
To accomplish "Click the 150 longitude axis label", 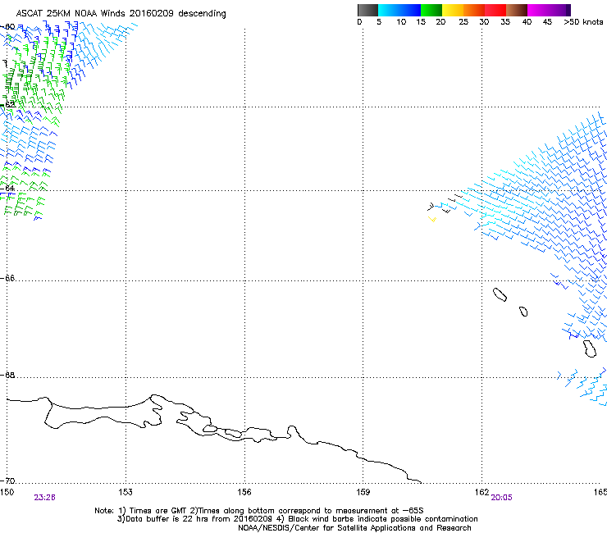I will tap(7, 492).
